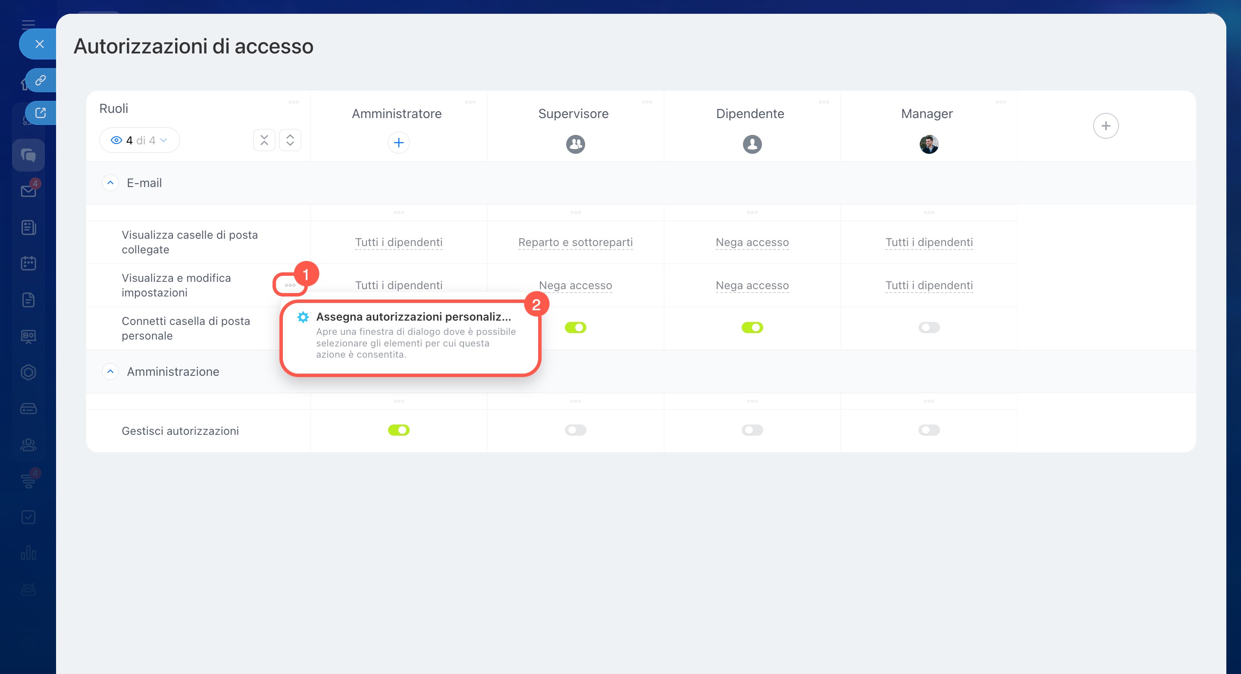Disable Gestisci autorizzazioni for Amministratore
The width and height of the screenshot is (1241, 674).
pyautogui.click(x=398, y=430)
